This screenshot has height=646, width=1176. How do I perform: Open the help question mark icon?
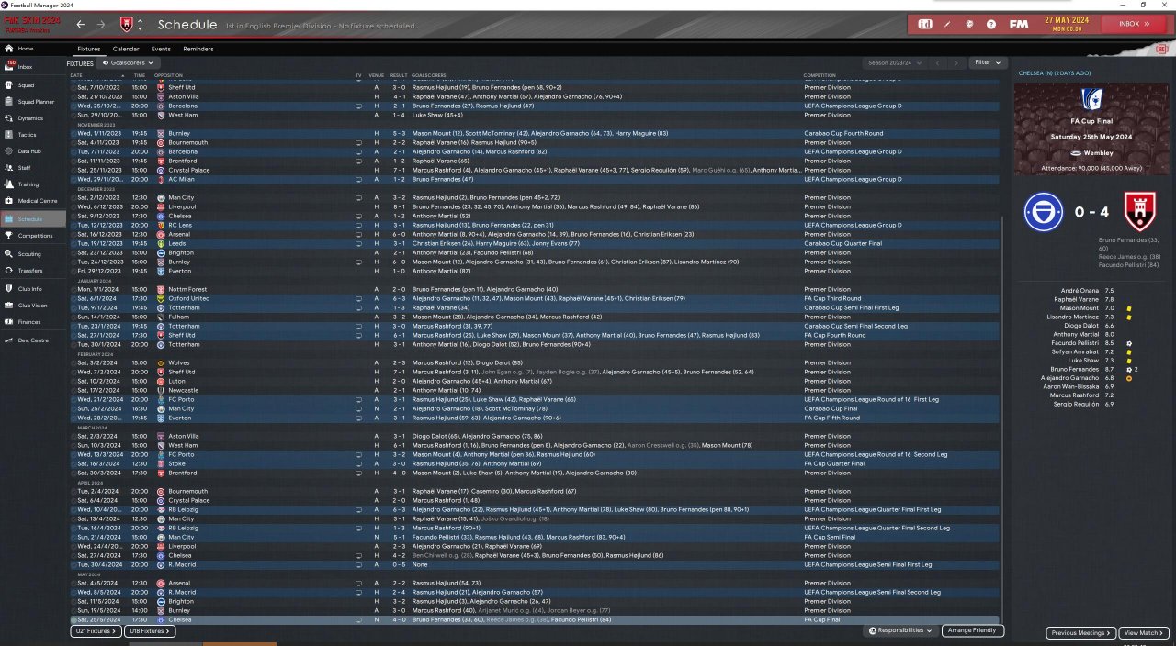[x=992, y=24]
